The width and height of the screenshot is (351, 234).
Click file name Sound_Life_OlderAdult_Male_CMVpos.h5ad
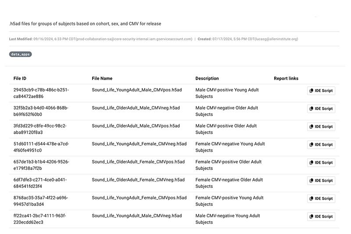point(136,126)
